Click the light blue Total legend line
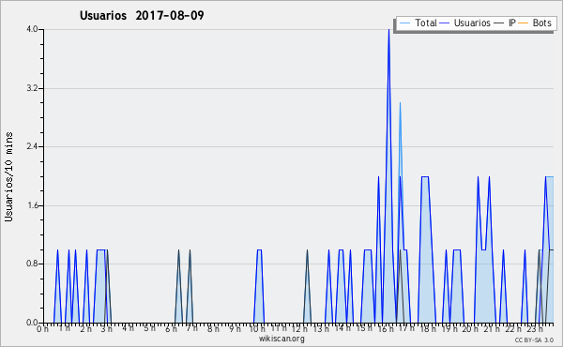563x347 pixels. (404, 23)
